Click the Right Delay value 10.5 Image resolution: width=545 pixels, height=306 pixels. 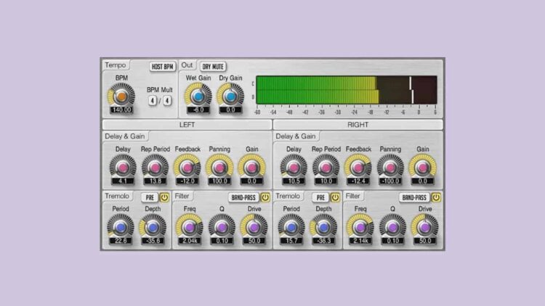(x=294, y=181)
